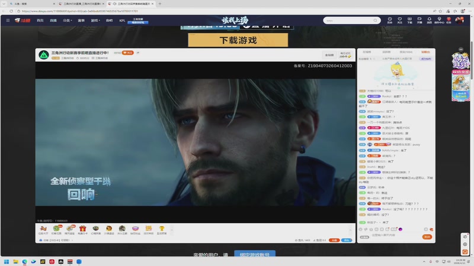This screenshot has width=474, height=266.
Task: Open Microsoft Edge from the taskbar
Action: tap(24, 261)
